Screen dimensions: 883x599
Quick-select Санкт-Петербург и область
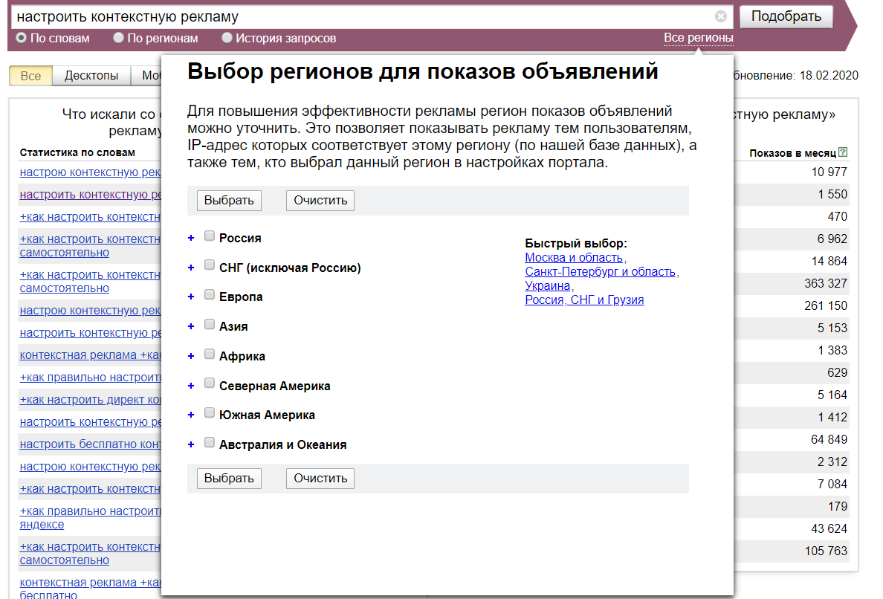(x=601, y=271)
